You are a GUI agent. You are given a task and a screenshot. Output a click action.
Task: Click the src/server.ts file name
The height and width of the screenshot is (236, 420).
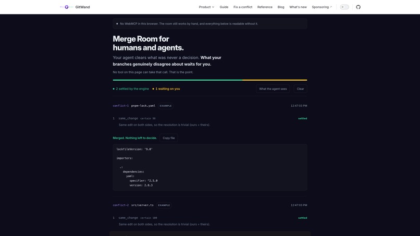(142, 205)
